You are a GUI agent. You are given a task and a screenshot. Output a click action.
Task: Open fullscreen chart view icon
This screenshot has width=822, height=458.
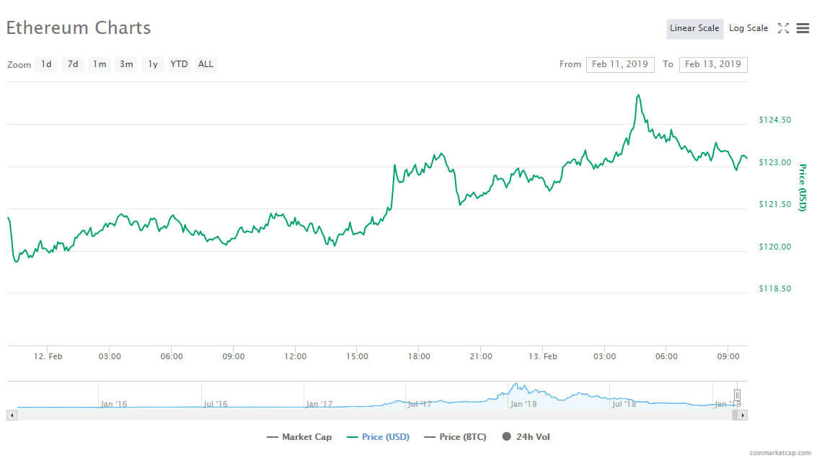click(783, 28)
